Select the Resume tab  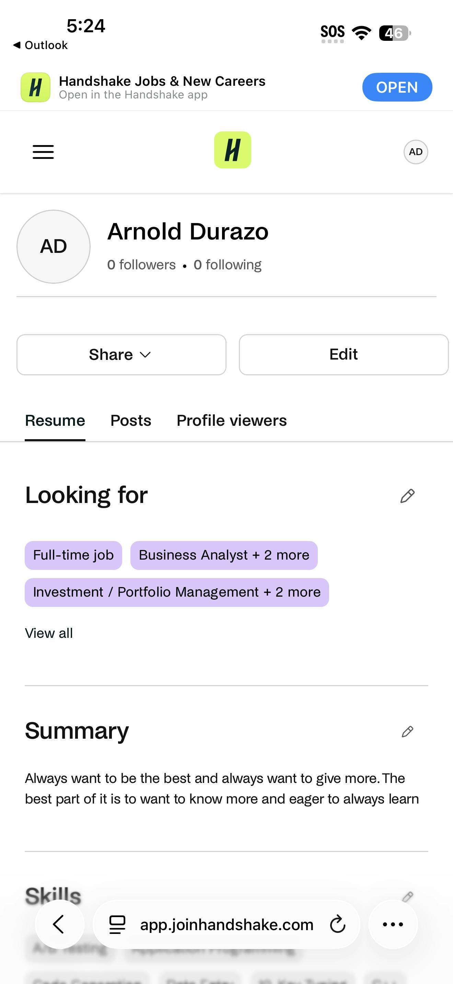click(55, 421)
